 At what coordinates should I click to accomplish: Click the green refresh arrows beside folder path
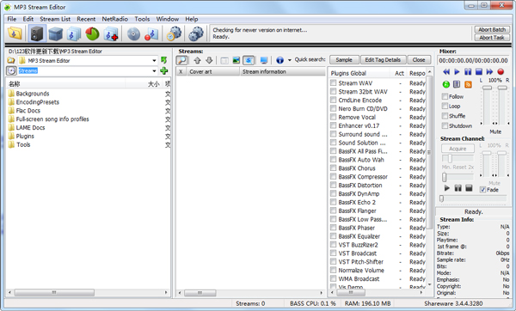pos(164,60)
